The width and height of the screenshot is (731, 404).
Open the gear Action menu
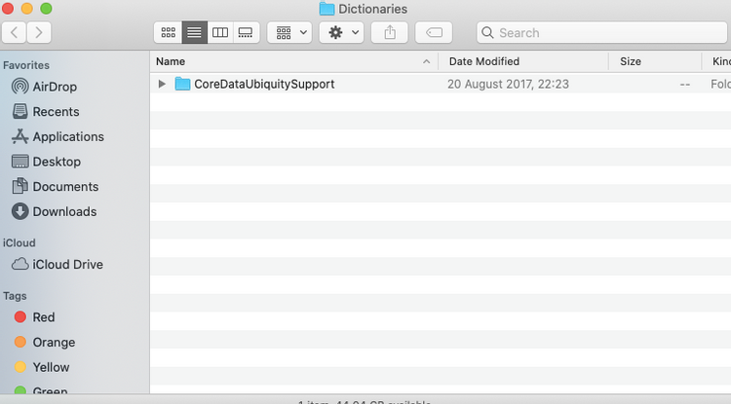coord(341,32)
